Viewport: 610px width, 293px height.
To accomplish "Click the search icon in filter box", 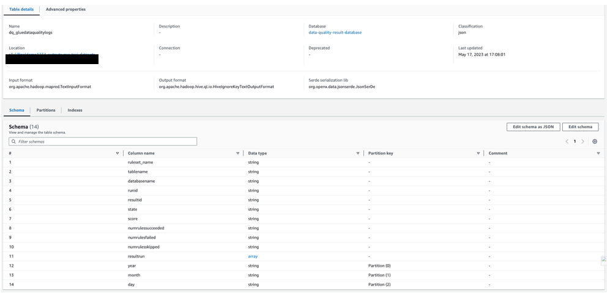I will point(13,142).
